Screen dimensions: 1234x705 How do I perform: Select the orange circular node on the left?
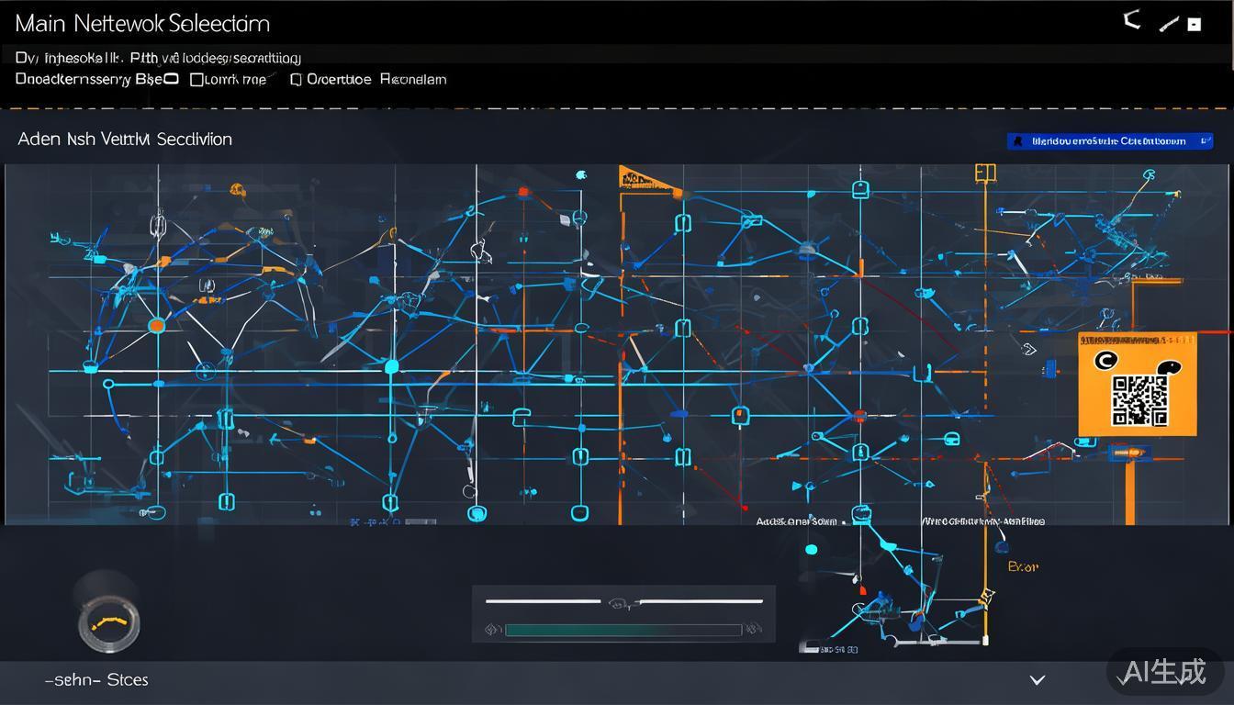click(157, 325)
